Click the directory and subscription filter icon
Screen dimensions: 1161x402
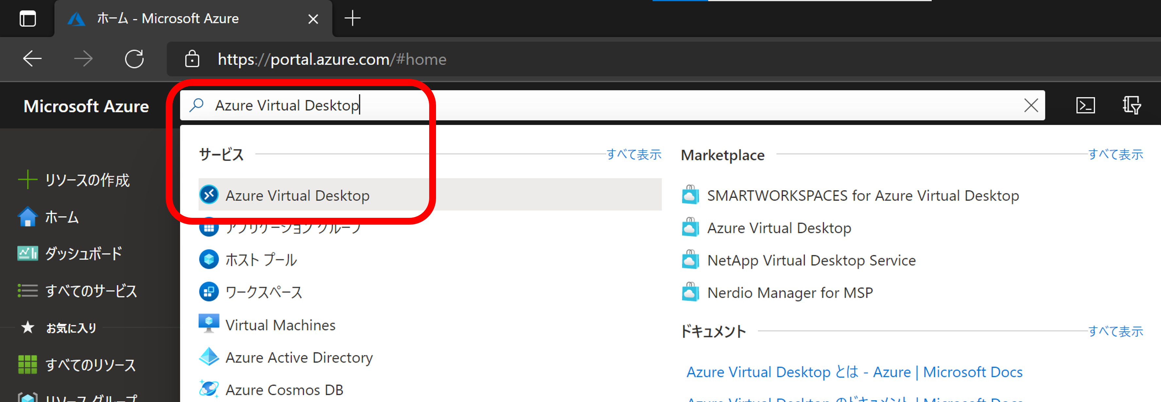coord(1131,105)
